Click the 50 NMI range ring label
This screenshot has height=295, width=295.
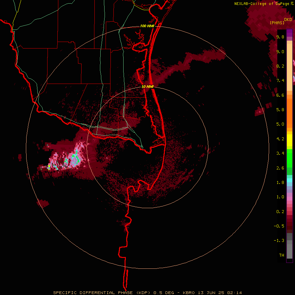tap(147, 87)
